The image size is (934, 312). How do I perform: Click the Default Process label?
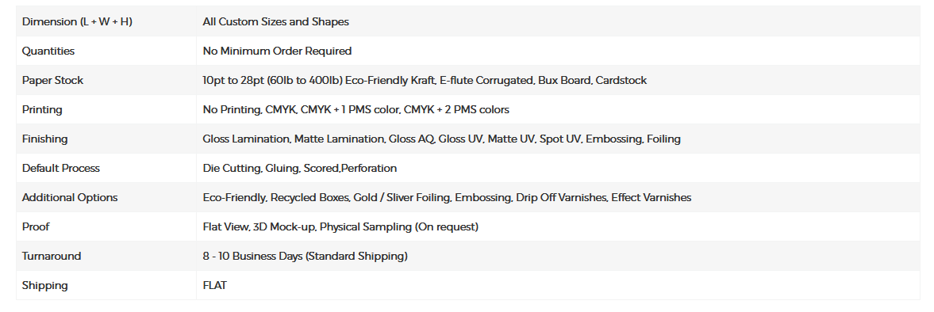(61, 168)
